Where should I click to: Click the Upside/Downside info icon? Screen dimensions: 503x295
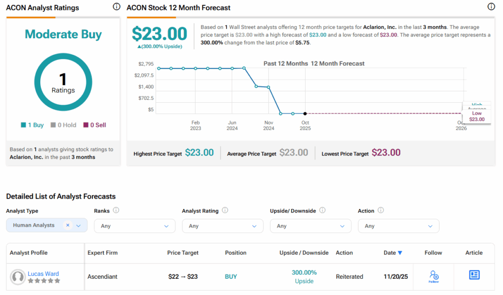click(322, 210)
